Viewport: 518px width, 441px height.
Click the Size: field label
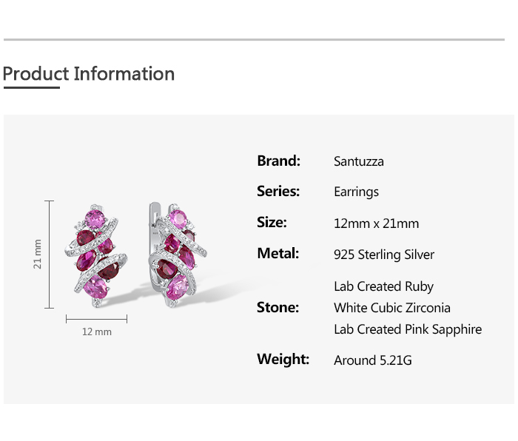point(272,223)
